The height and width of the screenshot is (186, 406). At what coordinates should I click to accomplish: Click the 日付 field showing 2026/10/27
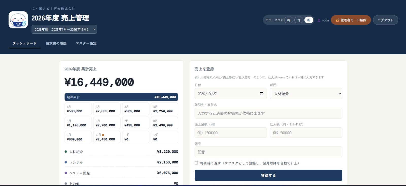(x=231, y=94)
